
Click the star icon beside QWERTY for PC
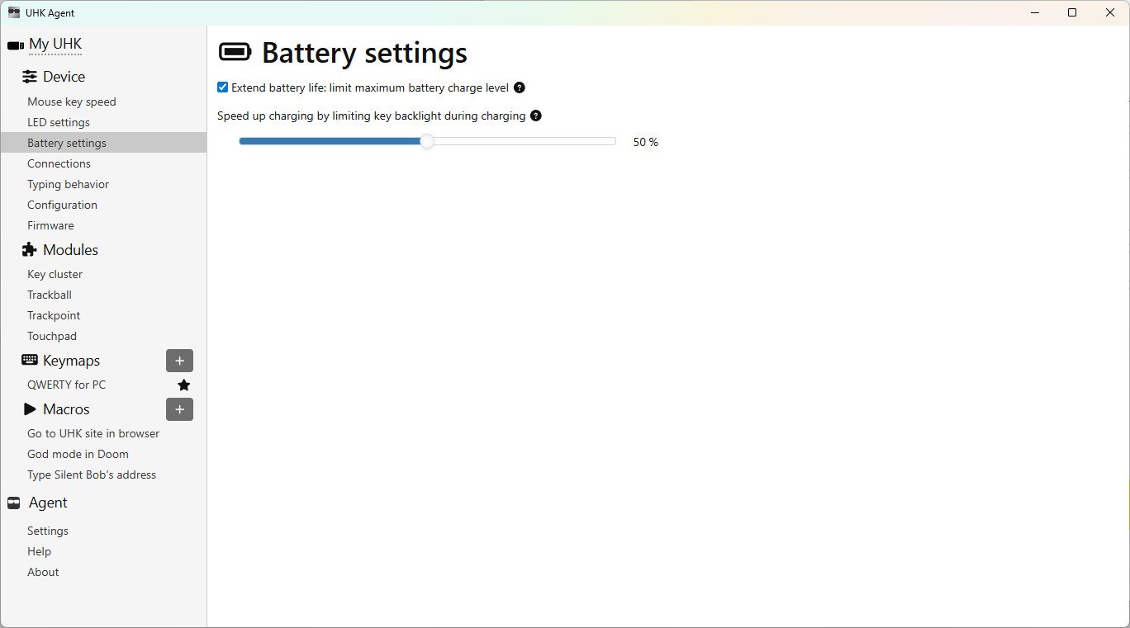click(x=183, y=385)
